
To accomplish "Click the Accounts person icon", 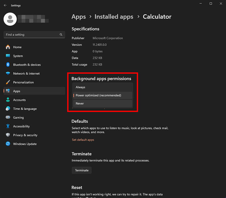I will [8, 100].
